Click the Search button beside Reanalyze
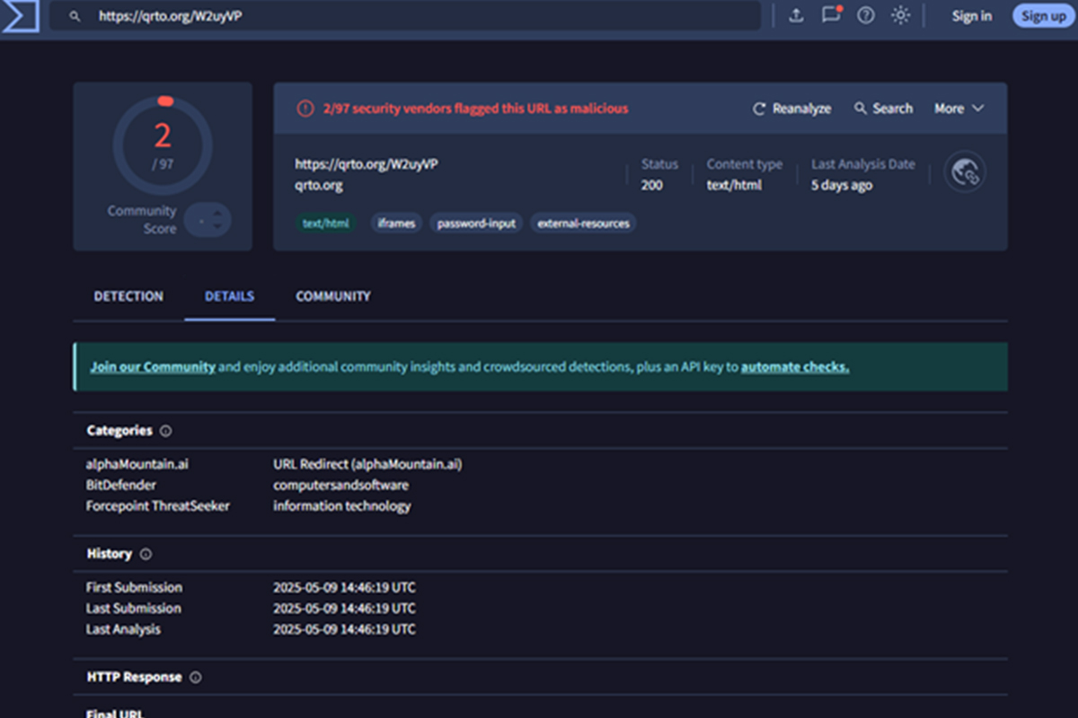 click(x=883, y=109)
